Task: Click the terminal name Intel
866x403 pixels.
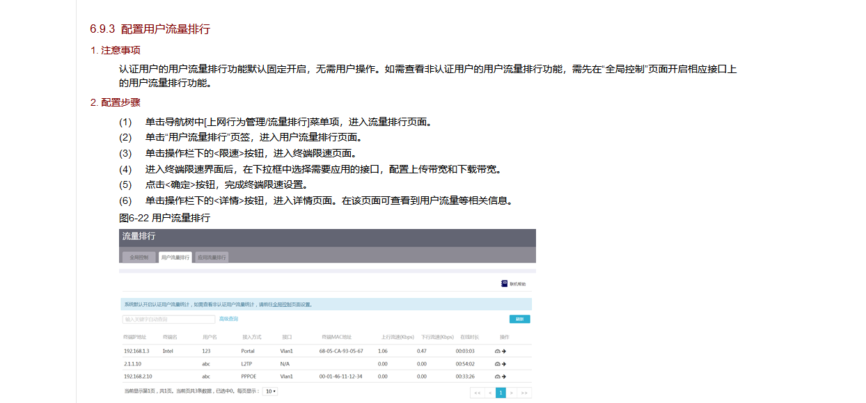Action: [x=168, y=351]
